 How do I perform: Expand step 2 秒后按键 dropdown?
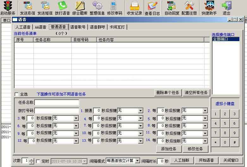(x=205, y=111)
